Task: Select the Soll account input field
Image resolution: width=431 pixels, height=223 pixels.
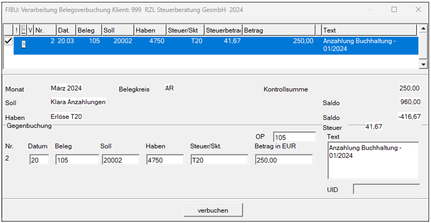Action: pos(120,160)
